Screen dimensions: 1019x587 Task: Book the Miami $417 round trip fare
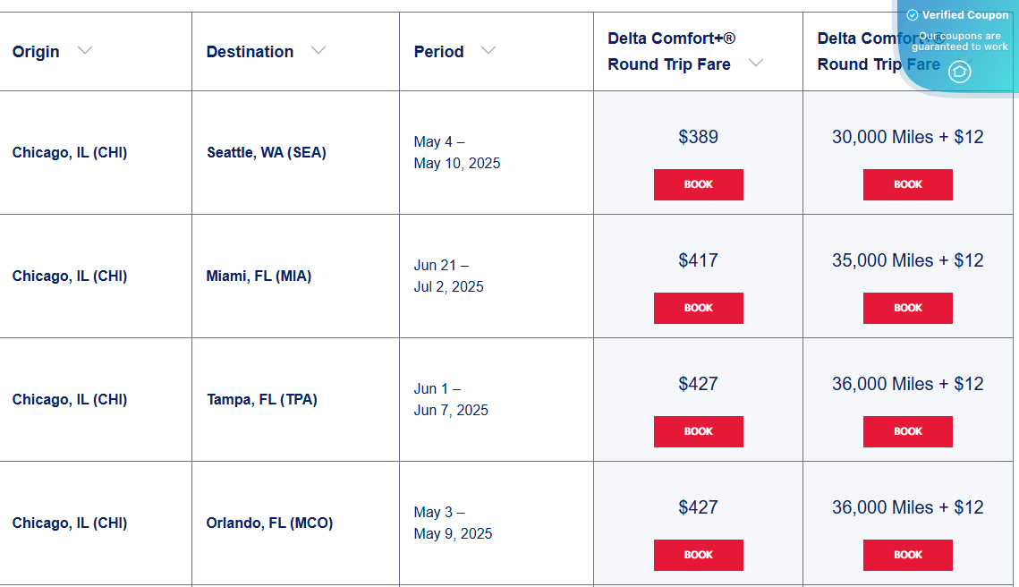[698, 308]
